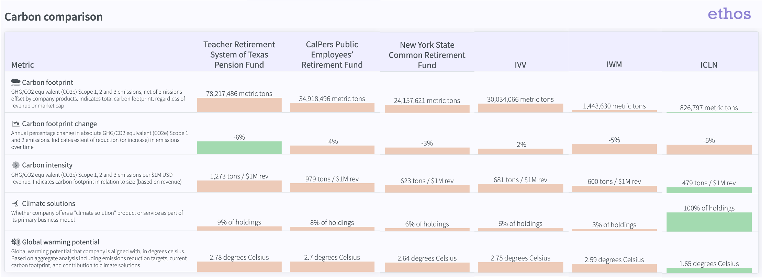The width and height of the screenshot is (762, 278).
Task: Click the 78,217,486 metric tons value
Action: [x=239, y=93]
